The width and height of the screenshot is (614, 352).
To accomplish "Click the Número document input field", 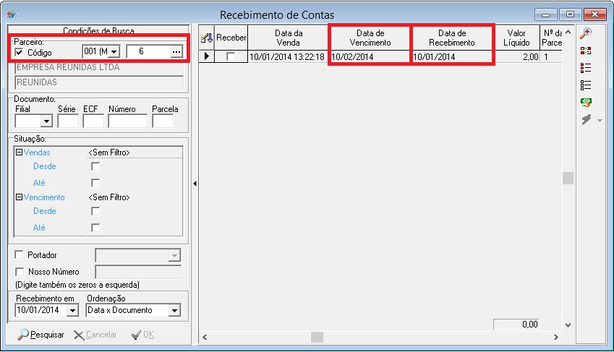I will [x=127, y=121].
